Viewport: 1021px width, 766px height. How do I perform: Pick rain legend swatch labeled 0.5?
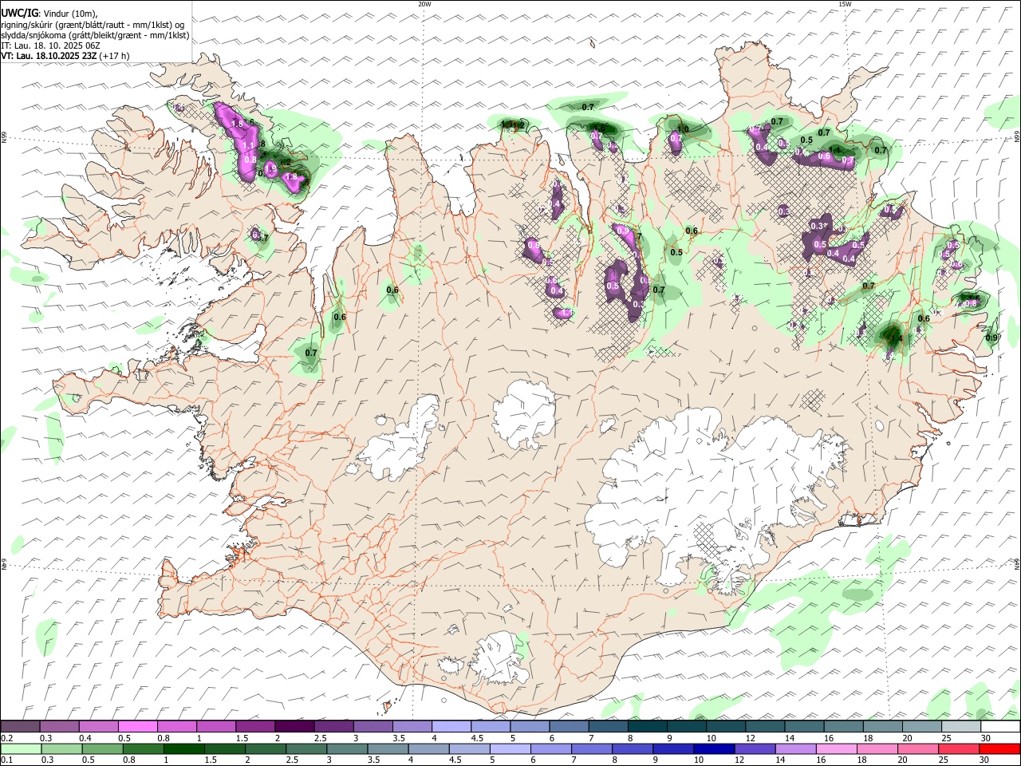tap(102, 748)
